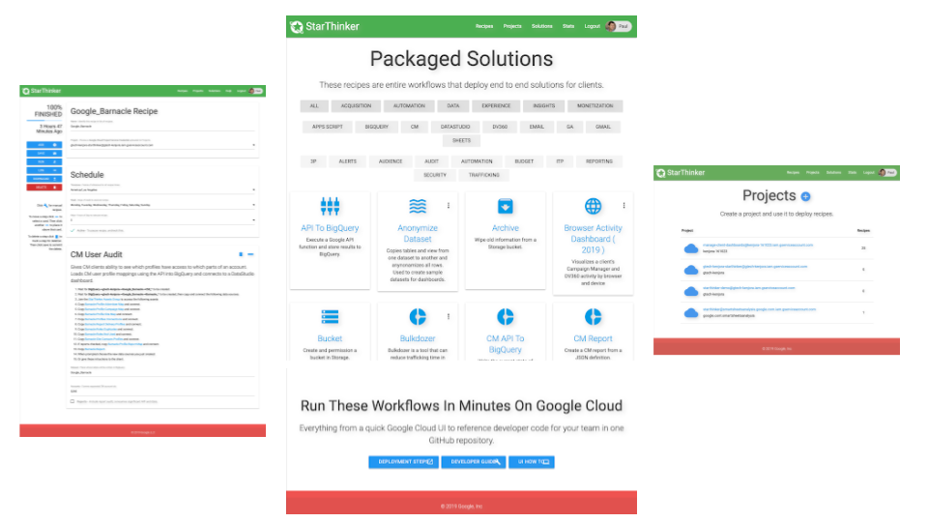928x522 pixels.
Task: Click the Browser Activity Dashboard globe icon
Action: [593, 206]
